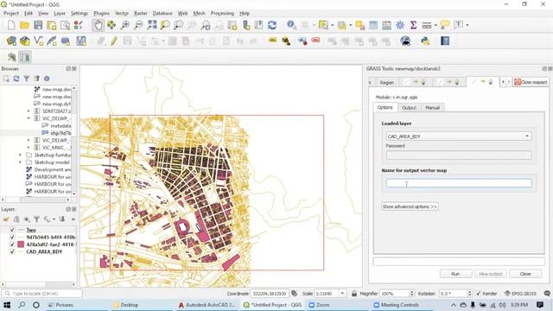Screen dimensions: 553x311
Task: Click Zoom Full extent icon
Action: [x=152, y=25]
